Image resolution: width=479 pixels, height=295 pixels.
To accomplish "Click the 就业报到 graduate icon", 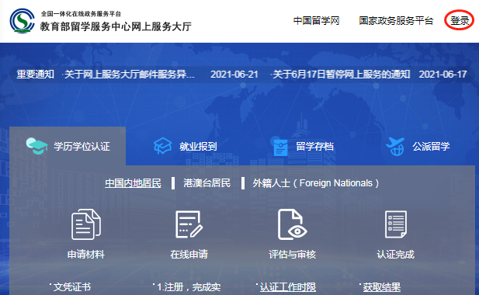I will [162, 146].
